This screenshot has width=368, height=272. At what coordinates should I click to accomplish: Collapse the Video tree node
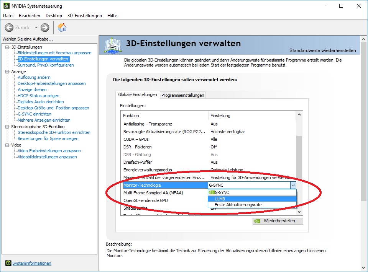tap(7, 145)
